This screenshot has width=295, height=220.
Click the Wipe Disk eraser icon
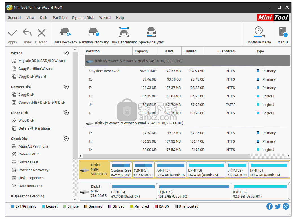click(14, 121)
